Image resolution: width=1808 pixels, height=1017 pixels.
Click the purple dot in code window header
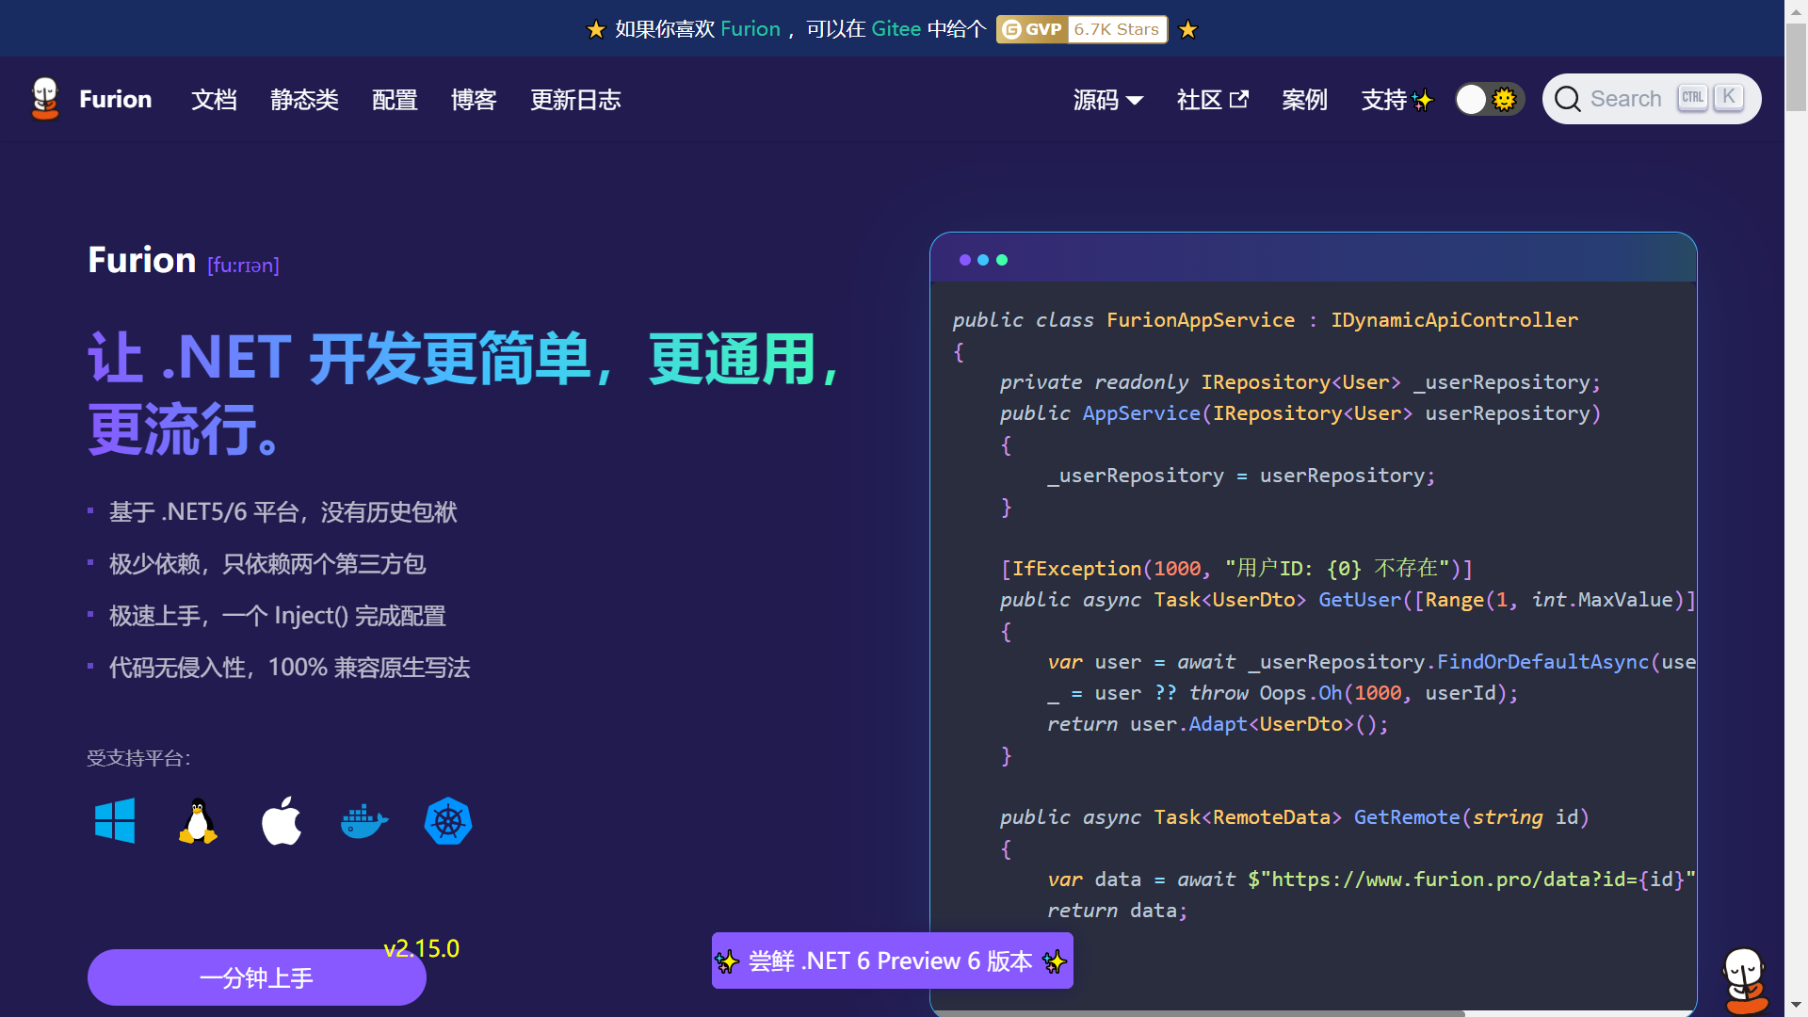964,260
